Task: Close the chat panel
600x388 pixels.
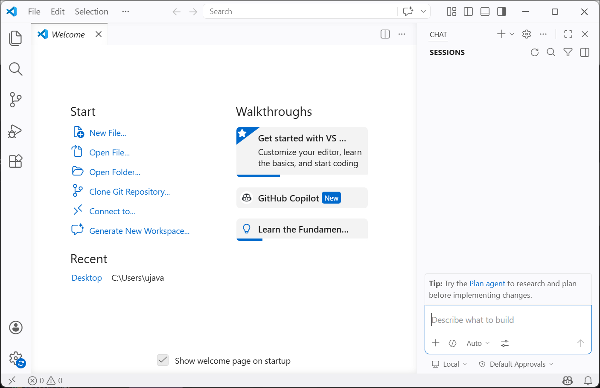Action: coord(585,34)
